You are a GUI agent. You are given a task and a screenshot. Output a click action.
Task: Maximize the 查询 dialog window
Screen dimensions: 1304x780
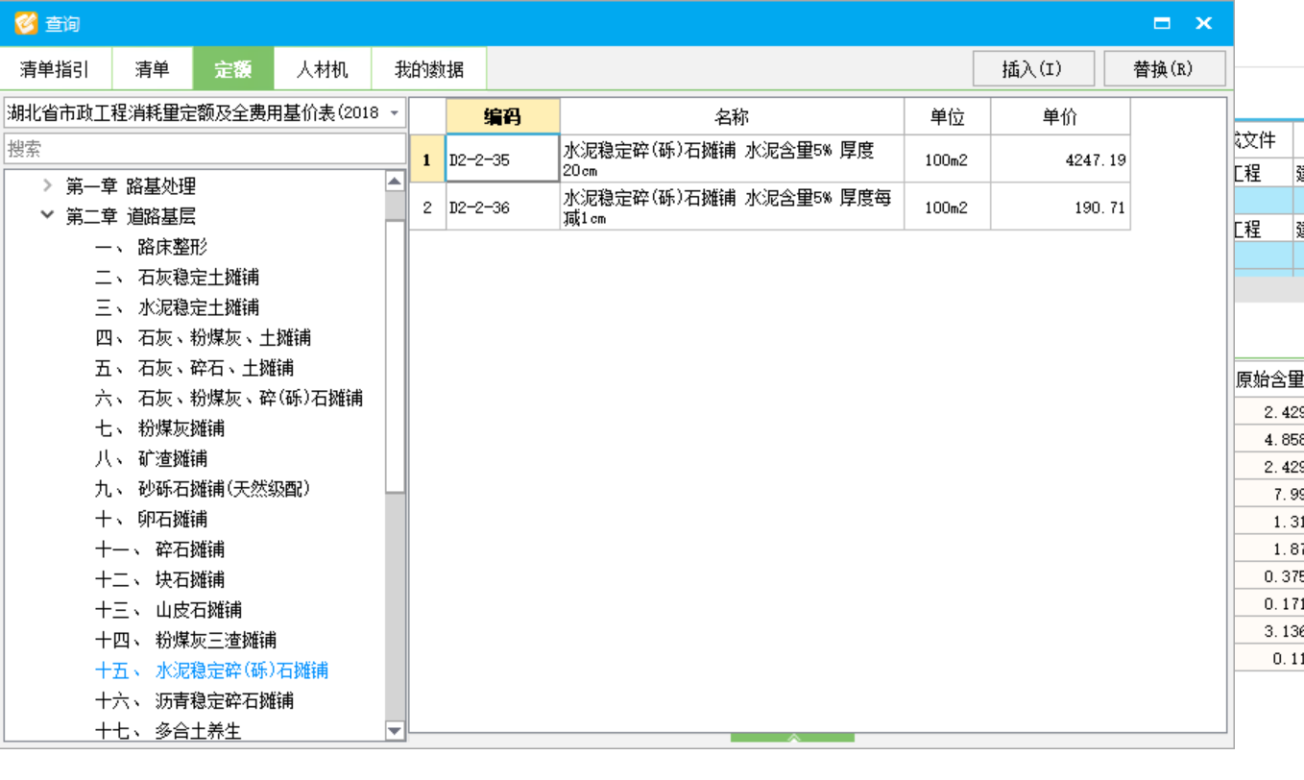click(x=1162, y=23)
